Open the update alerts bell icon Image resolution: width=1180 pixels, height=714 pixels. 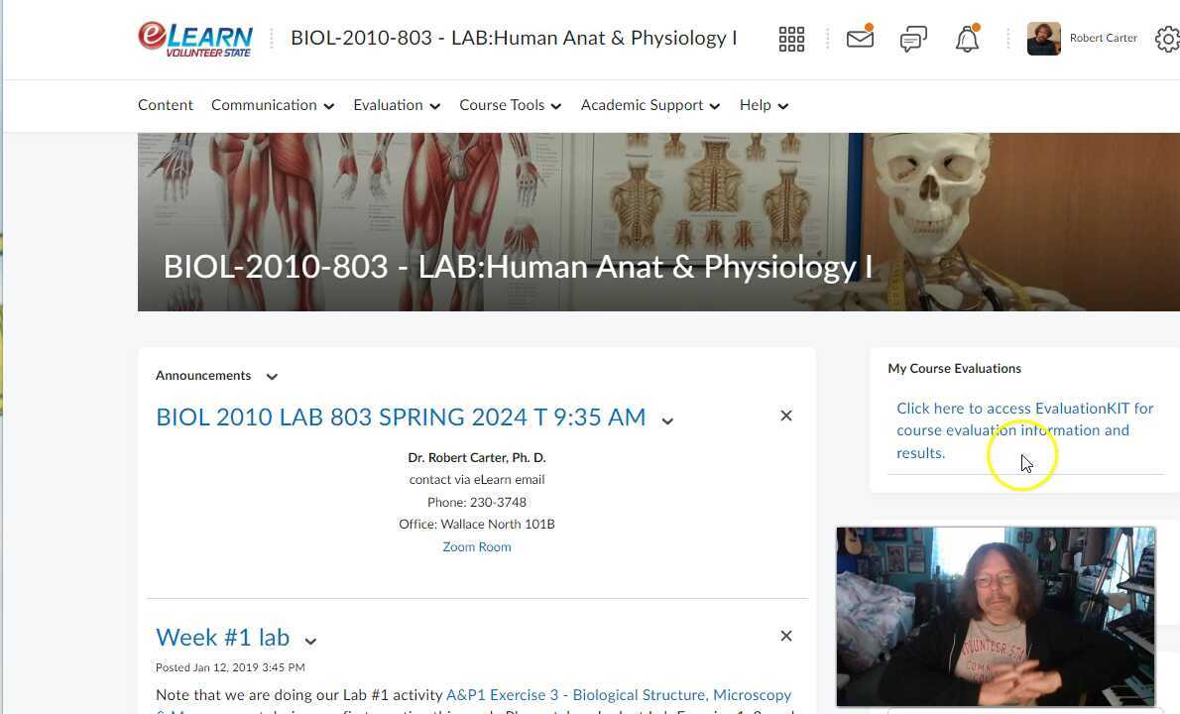(x=967, y=39)
